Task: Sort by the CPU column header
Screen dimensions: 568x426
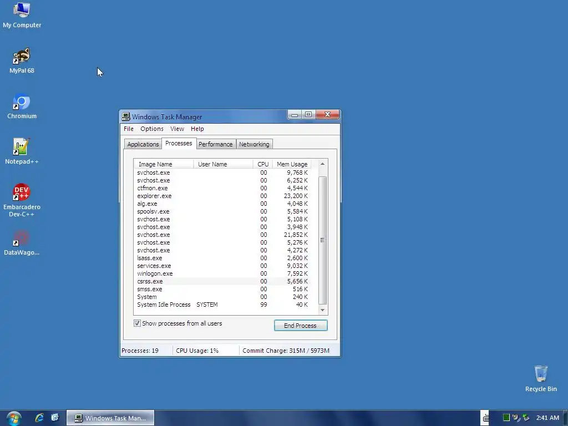Action: tap(262, 164)
